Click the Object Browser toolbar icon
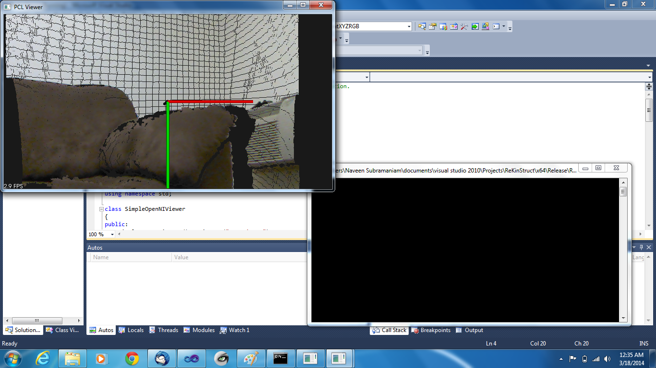 [x=454, y=26]
